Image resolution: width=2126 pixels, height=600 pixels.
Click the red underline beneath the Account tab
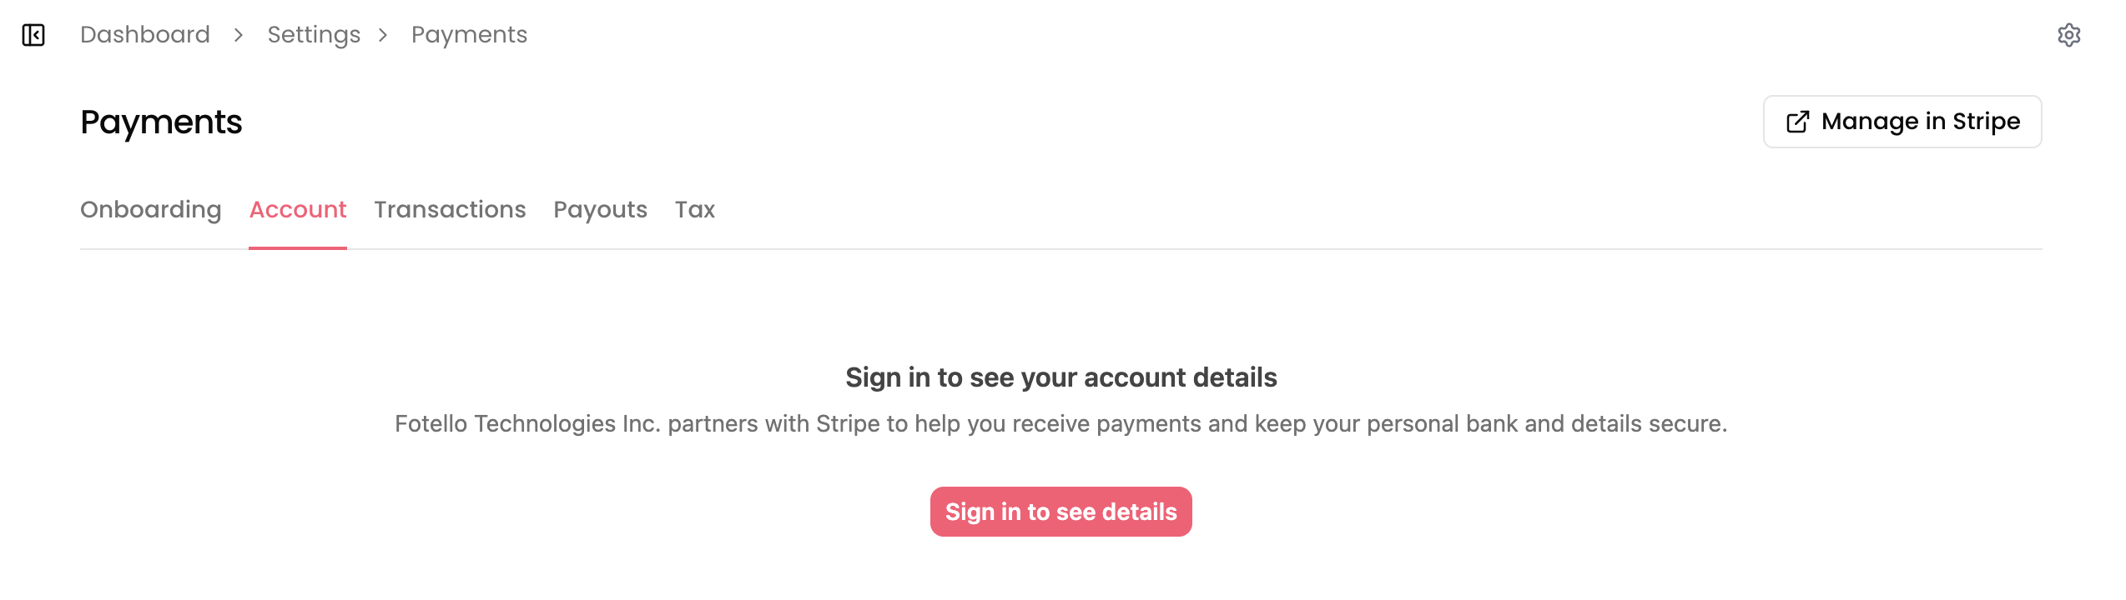(x=298, y=247)
